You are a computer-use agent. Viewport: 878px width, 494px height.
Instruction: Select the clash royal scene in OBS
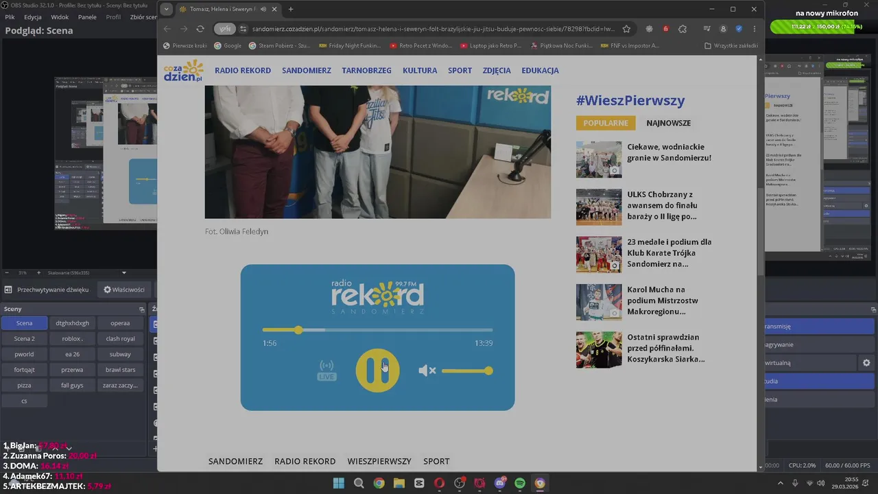point(120,338)
